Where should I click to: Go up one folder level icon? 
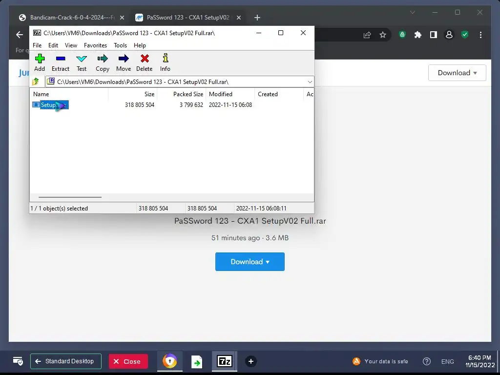coord(36,82)
